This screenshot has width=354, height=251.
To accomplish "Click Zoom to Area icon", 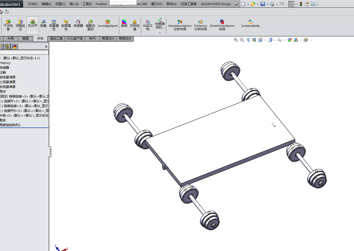I will point(242,40).
